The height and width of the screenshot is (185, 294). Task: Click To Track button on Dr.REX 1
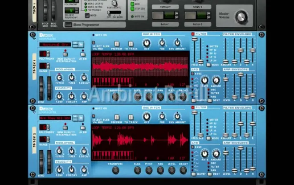click(x=131, y=44)
